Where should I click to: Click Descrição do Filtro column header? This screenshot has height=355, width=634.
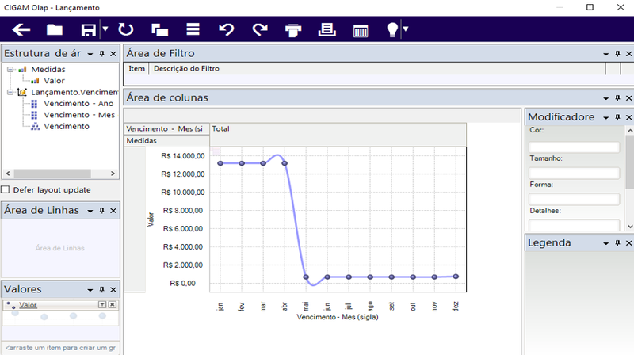[x=186, y=69]
